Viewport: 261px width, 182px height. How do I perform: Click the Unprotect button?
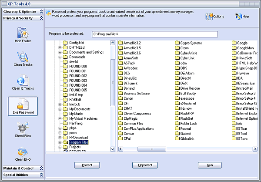(x=145, y=165)
